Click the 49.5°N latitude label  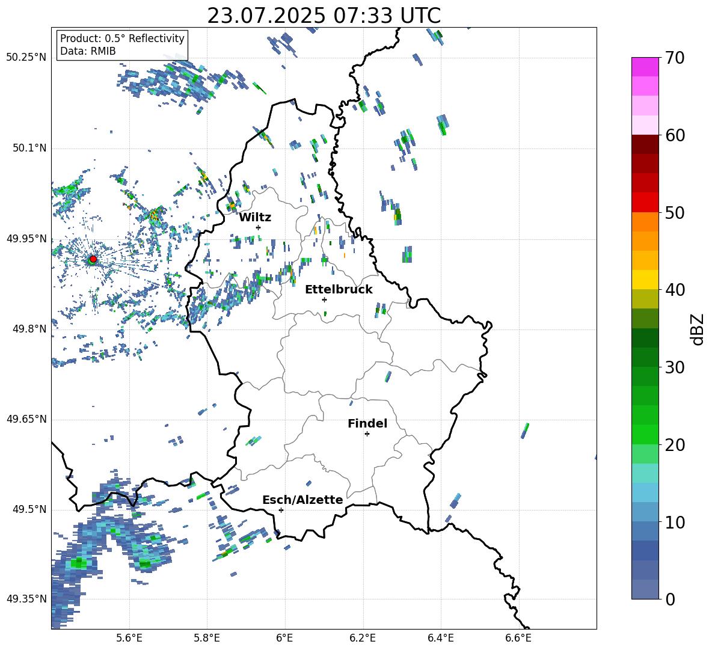[29, 509]
